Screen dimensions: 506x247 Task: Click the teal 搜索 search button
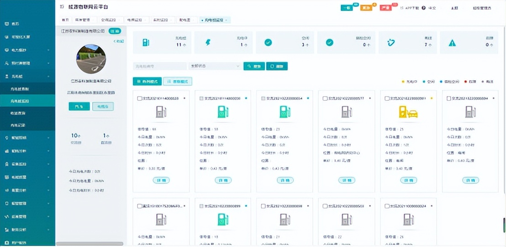(254, 66)
